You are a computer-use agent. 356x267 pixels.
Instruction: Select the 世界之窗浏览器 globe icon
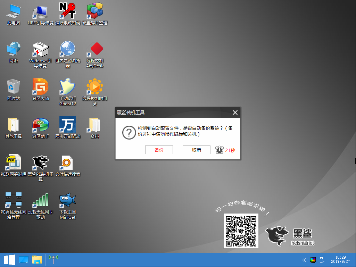(x=68, y=49)
